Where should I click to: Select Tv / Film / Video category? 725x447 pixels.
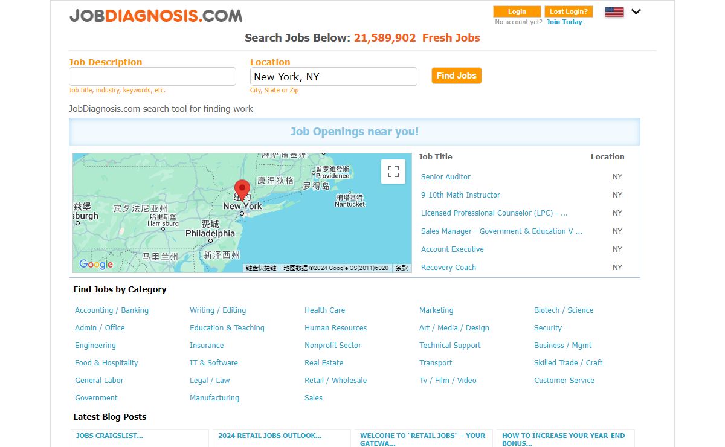click(x=448, y=381)
